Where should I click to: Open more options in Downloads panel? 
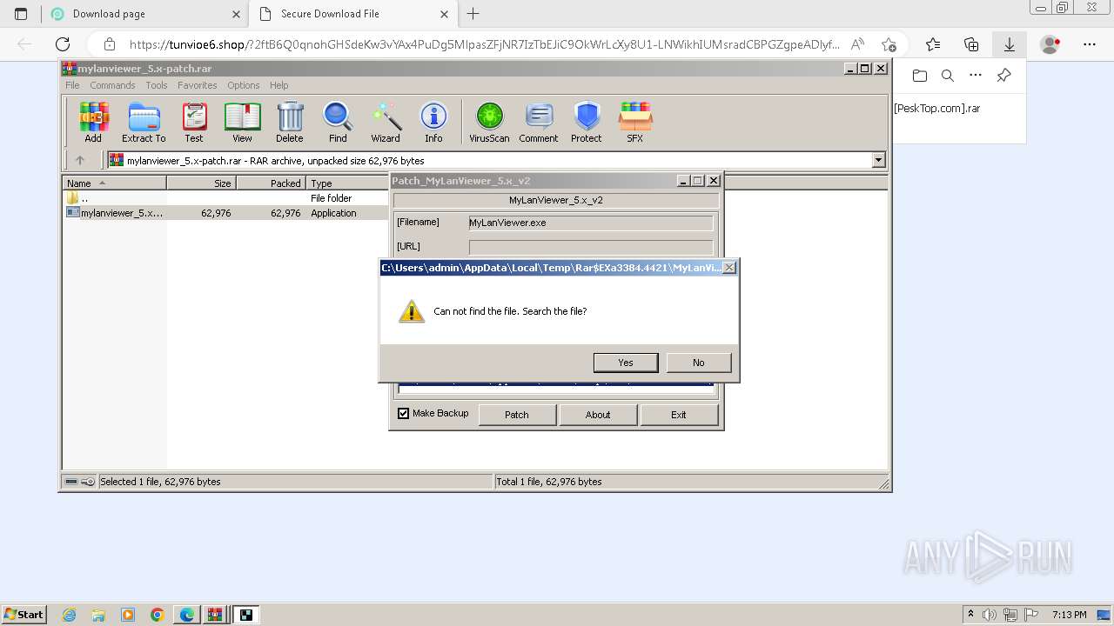point(976,76)
